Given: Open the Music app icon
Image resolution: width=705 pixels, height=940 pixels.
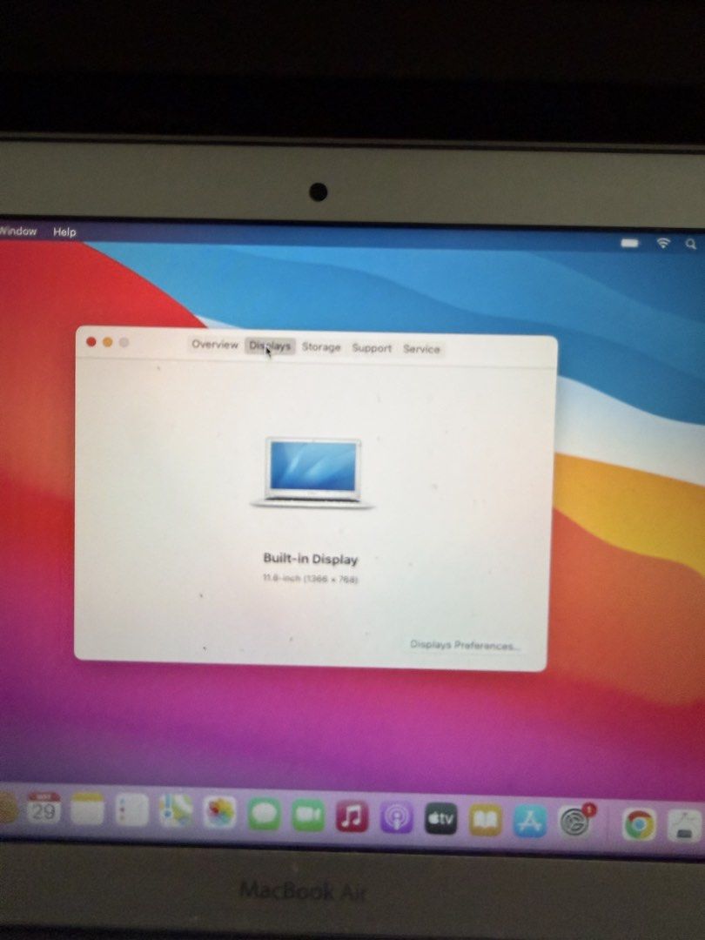Looking at the screenshot, I should (352, 816).
